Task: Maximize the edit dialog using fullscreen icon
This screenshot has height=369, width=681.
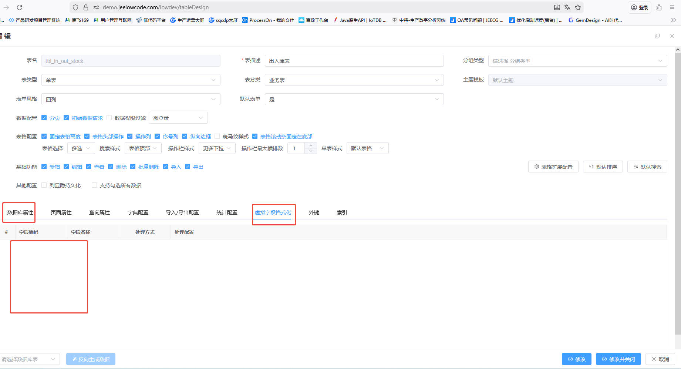Action: 657,36
